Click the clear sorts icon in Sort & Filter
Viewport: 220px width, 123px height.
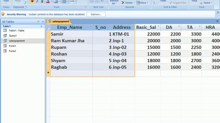pos(155,3)
